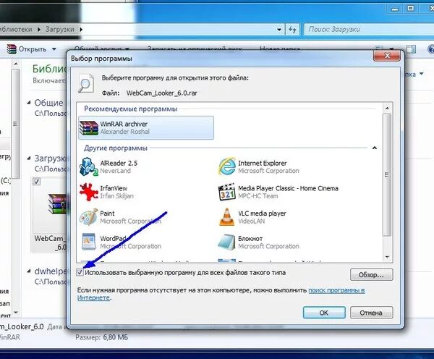Choose the AlReader 2.5 program icon
434x359 pixels.
click(x=88, y=166)
